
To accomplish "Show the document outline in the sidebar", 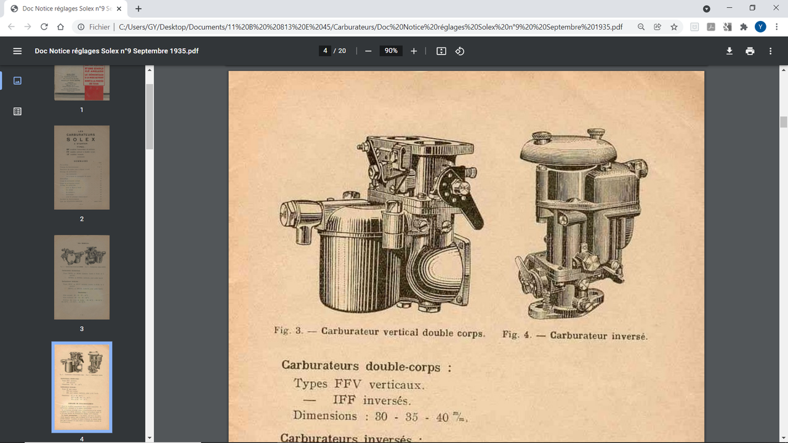I will pyautogui.click(x=17, y=111).
